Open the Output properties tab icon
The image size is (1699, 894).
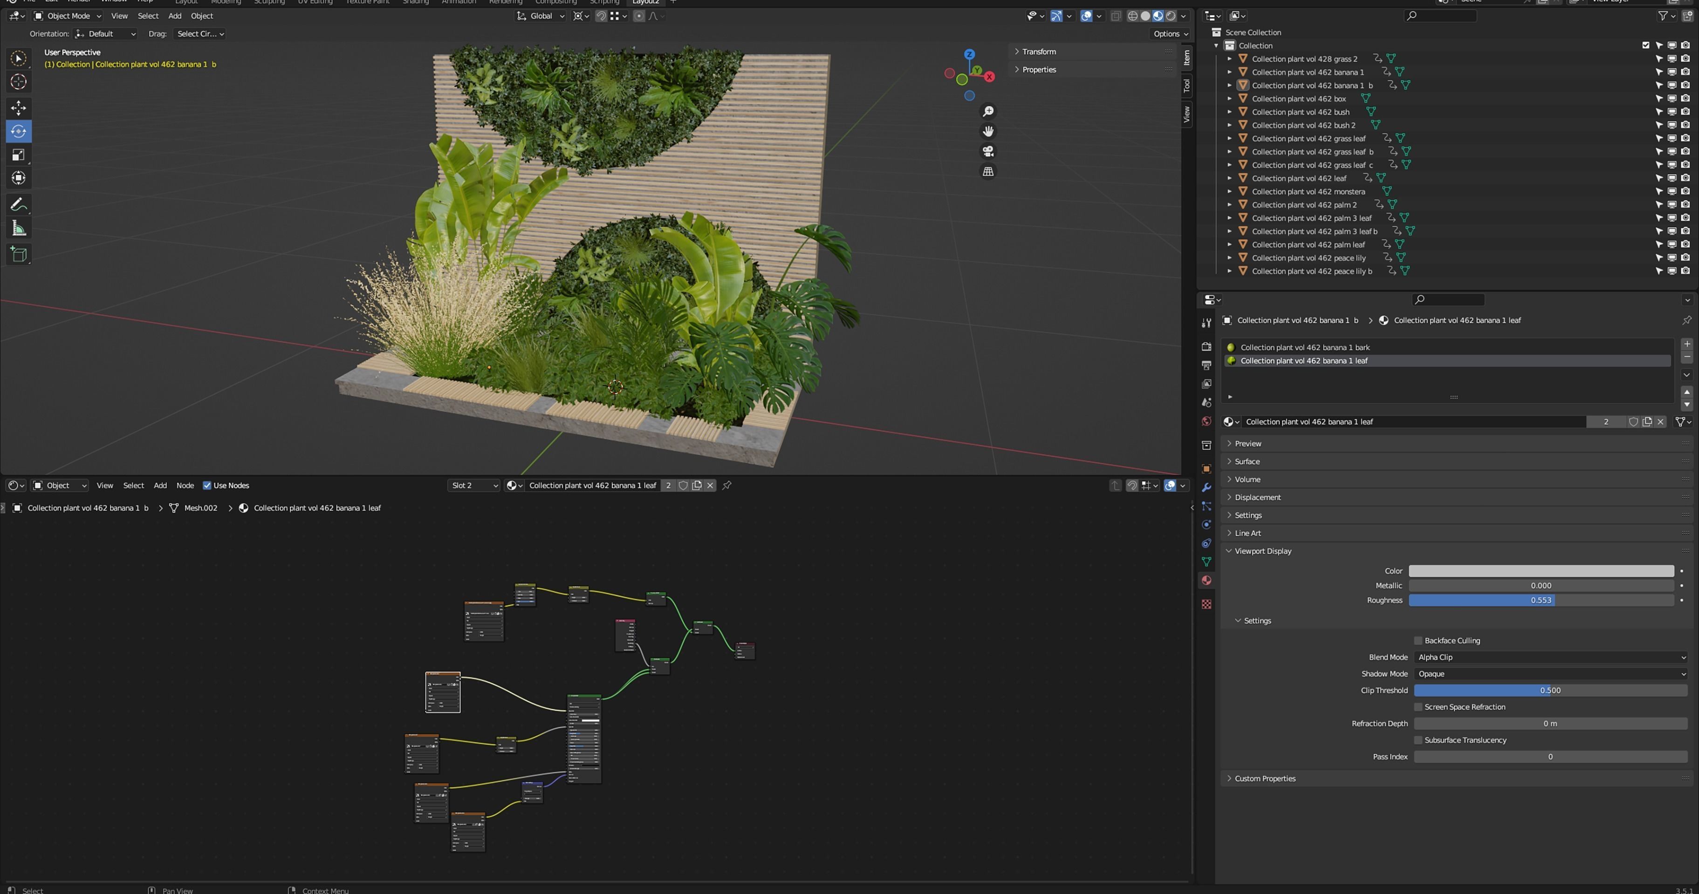pyautogui.click(x=1206, y=365)
